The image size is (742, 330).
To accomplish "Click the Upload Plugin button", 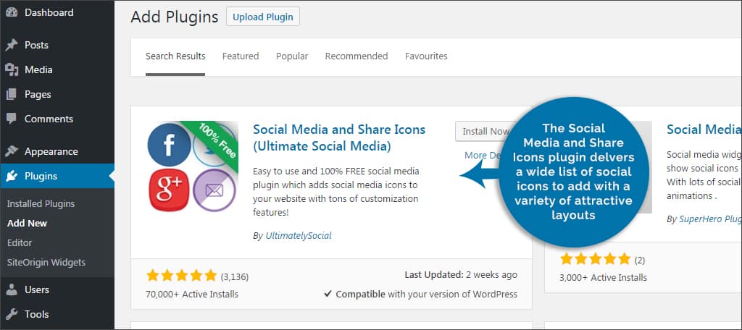I will tap(262, 17).
